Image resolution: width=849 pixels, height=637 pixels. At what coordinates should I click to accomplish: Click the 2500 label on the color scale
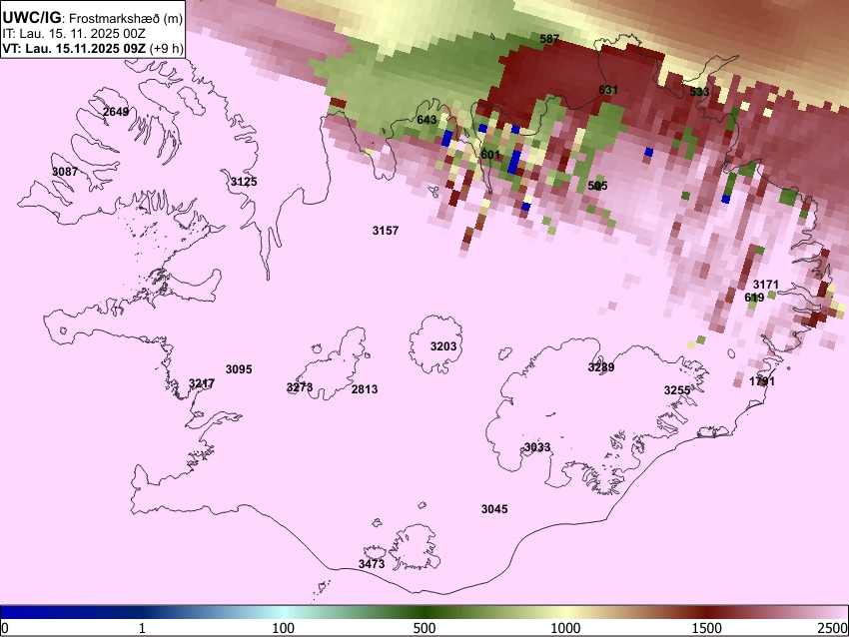[x=833, y=628]
